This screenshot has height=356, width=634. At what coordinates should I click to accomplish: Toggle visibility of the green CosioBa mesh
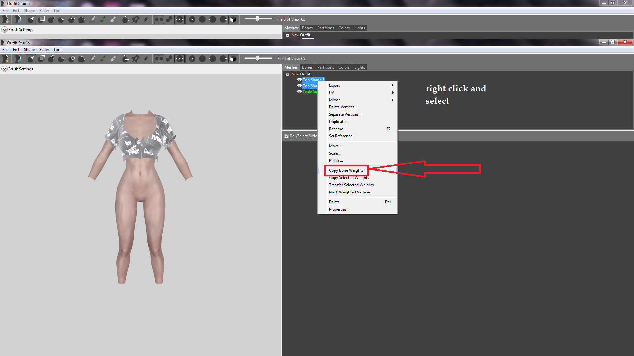point(299,92)
